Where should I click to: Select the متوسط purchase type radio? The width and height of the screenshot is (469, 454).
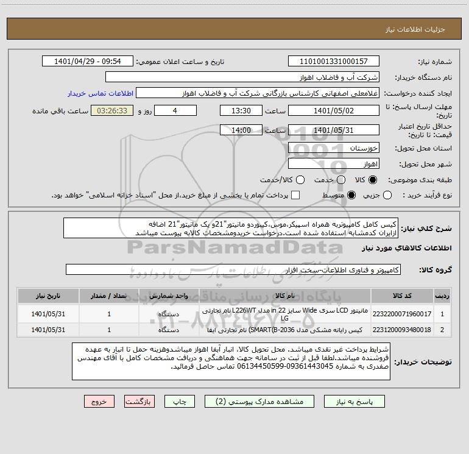point(351,196)
